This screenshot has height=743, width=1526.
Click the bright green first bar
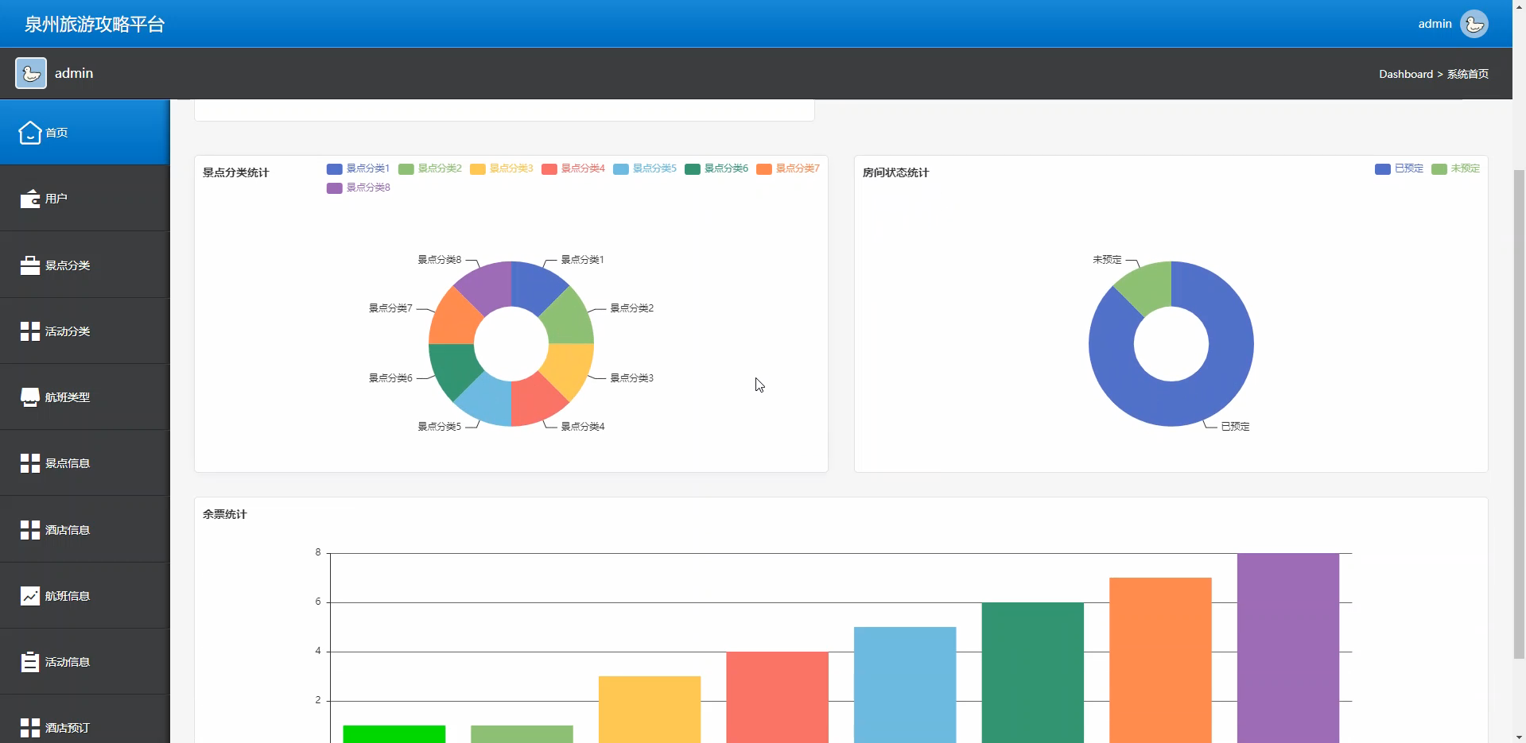click(x=394, y=733)
